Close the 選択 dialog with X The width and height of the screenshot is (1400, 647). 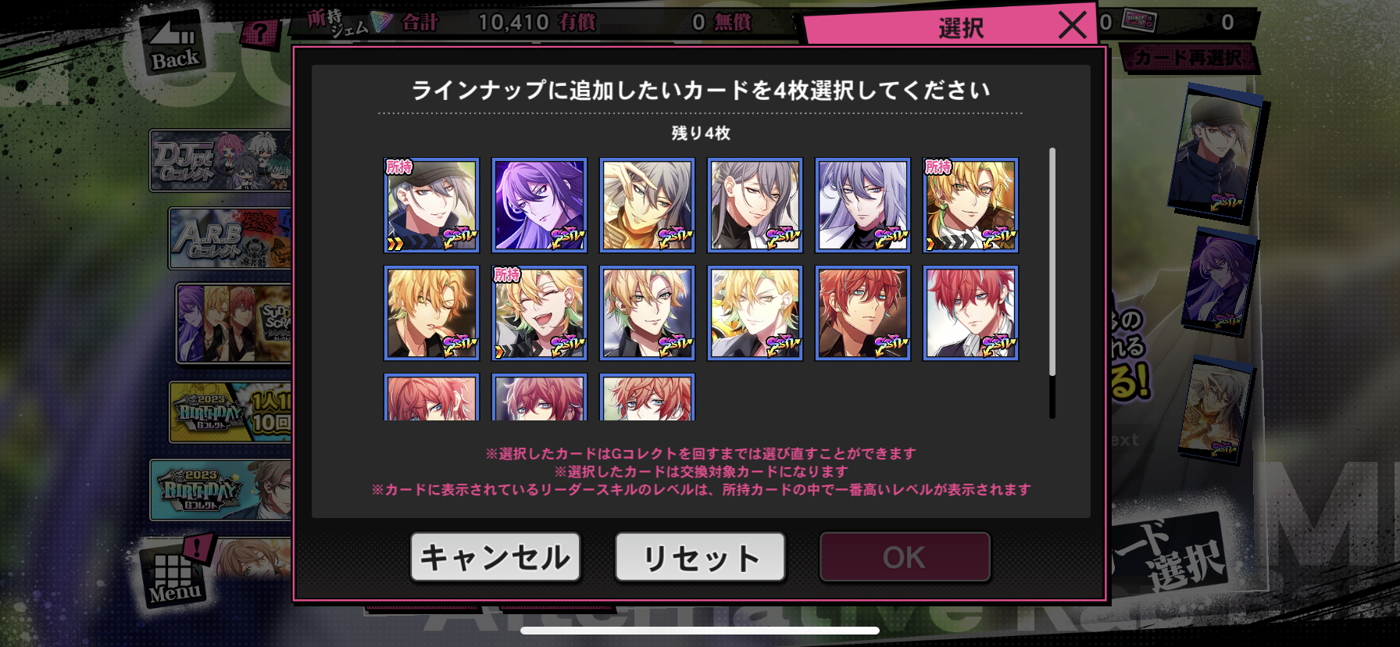[1072, 26]
